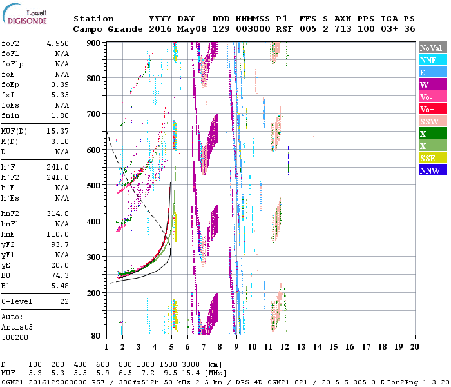451x387 pixels.
Task: Click the RSF program label
Action: (285, 29)
